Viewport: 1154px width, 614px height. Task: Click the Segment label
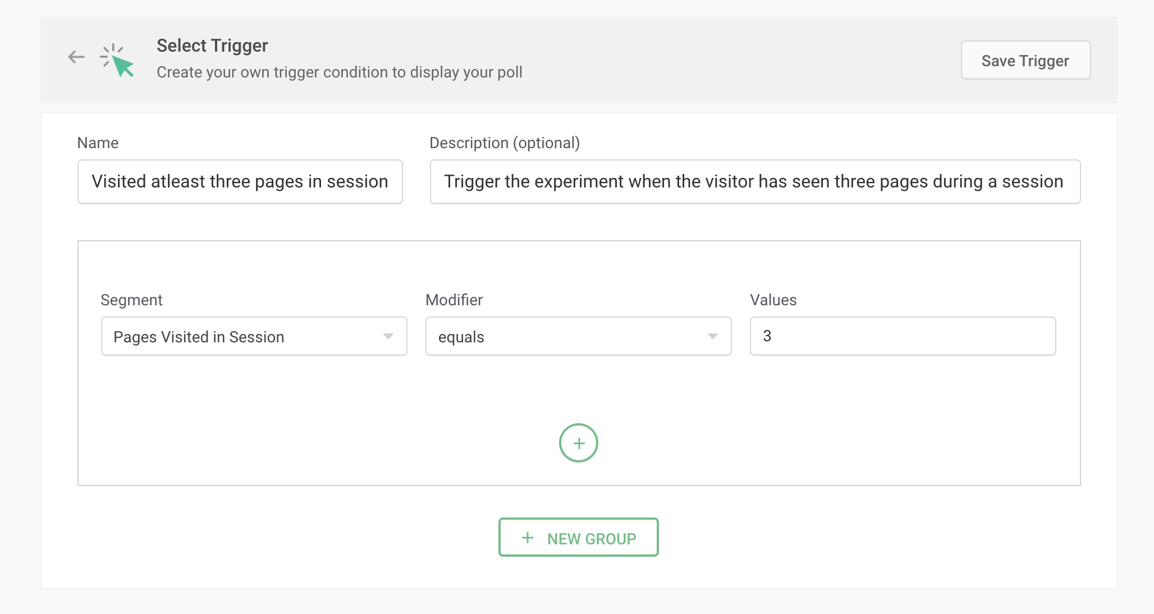pyautogui.click(x=131, y=300)
